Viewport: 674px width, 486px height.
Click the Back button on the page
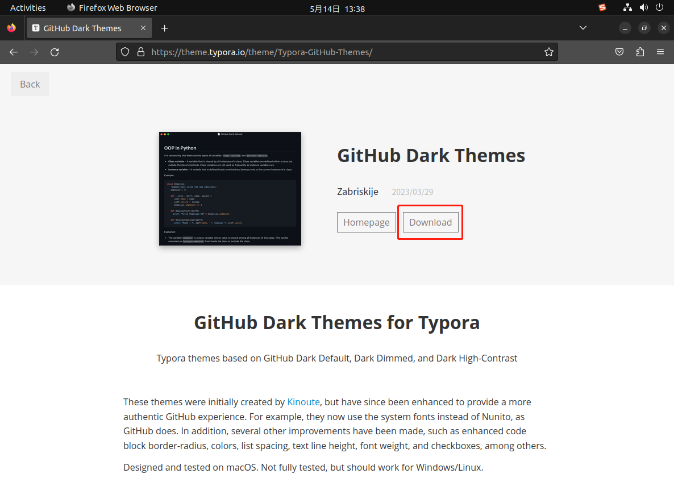[30, 84]
